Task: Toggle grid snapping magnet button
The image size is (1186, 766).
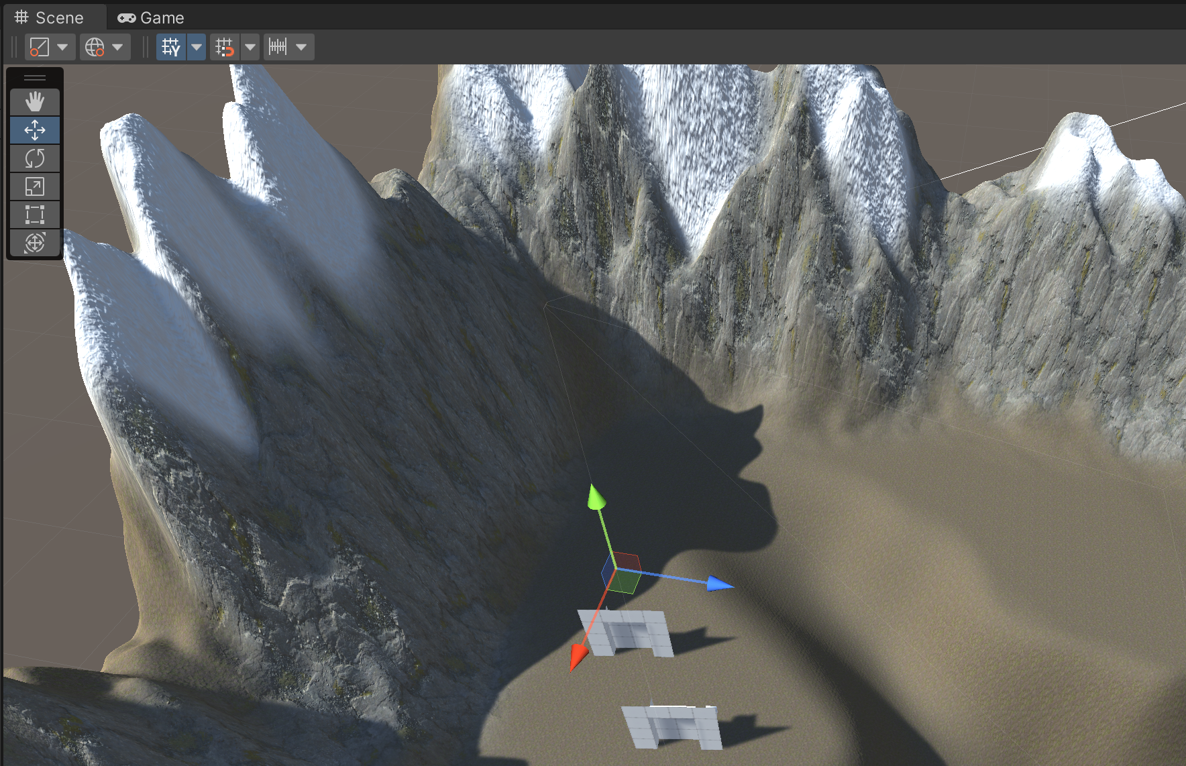Action: [x=225, y=47]
